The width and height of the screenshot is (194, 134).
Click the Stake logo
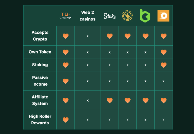point(109,16)
